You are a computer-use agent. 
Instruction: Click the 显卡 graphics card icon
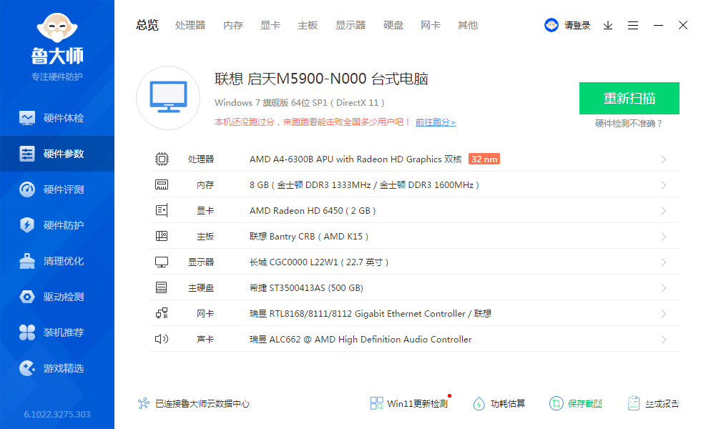coord(162,210)
